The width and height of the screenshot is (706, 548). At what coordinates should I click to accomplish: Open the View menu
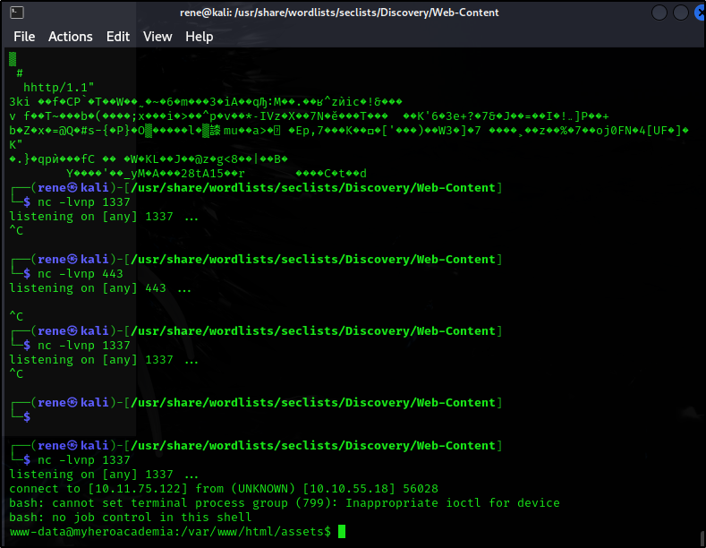(x=157, y=37)
